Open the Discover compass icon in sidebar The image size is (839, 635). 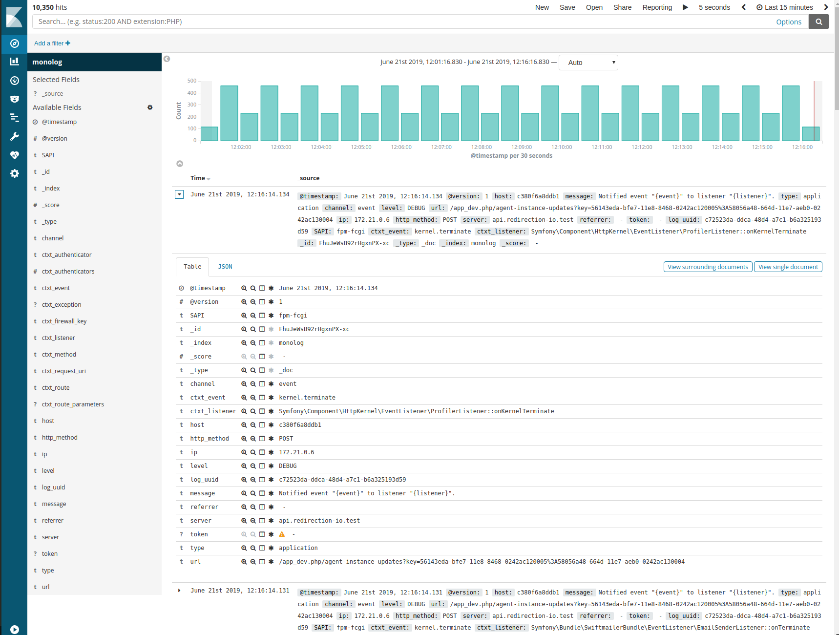tap(15, 43)
